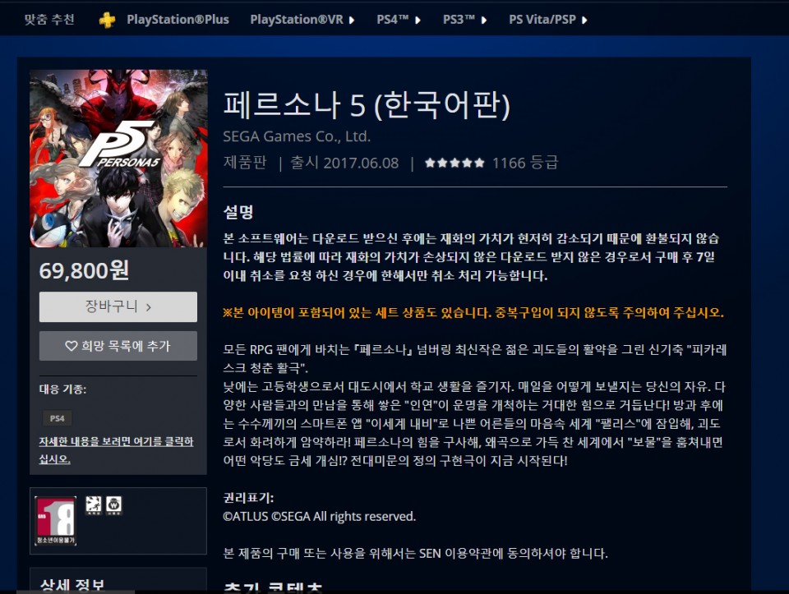Expand the PlayStation®VR dropdown arrow
Viewport: 789px width, 594px height.
click(x=352, y=20)
